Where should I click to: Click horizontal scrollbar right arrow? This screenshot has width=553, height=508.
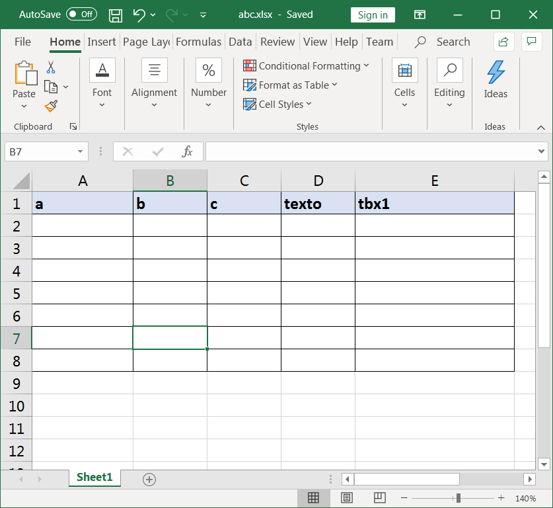click(530, 479)
